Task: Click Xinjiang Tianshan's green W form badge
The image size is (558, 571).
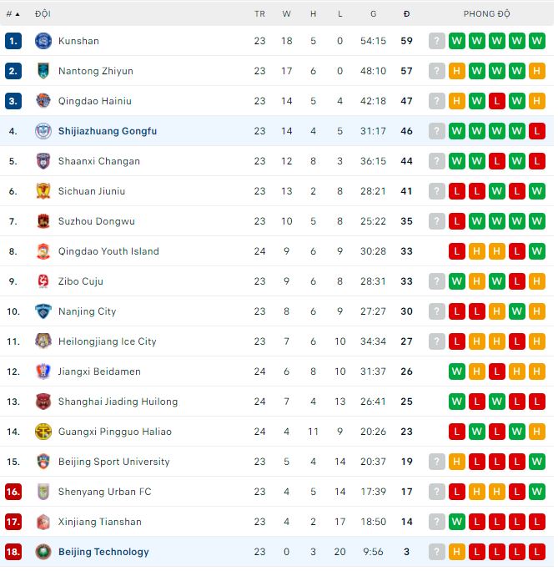Action: pyautogui.click(x=457, y=522)
